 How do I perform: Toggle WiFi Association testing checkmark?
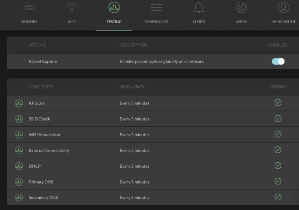(x=278, y=134)
